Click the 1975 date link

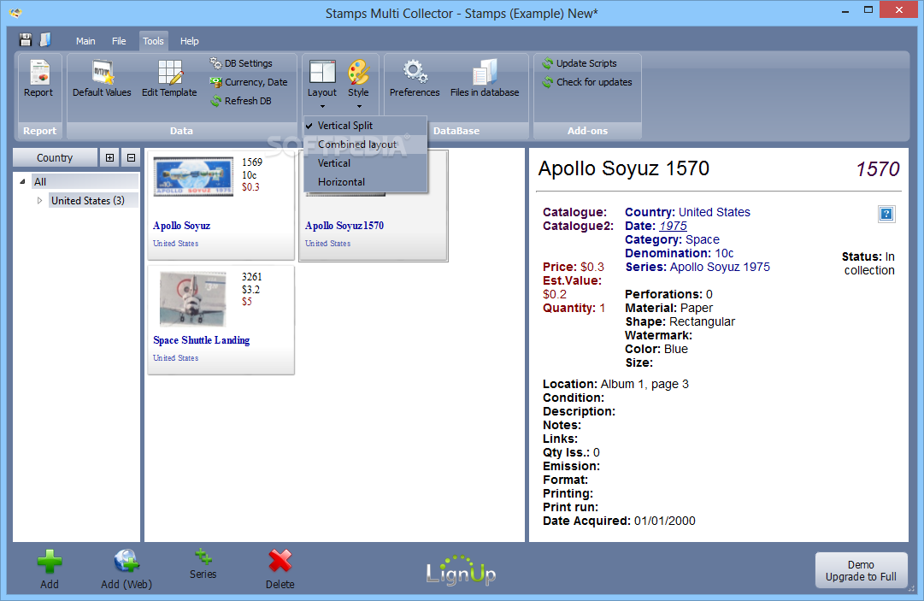[x=673, y=226]
